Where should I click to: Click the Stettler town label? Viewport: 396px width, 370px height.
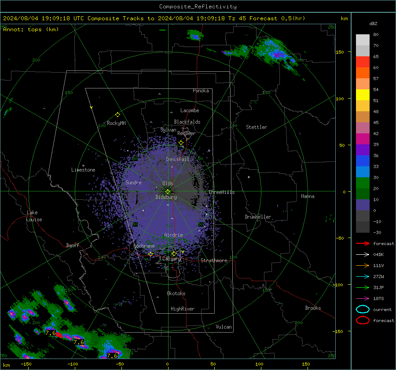click(257, 127)
